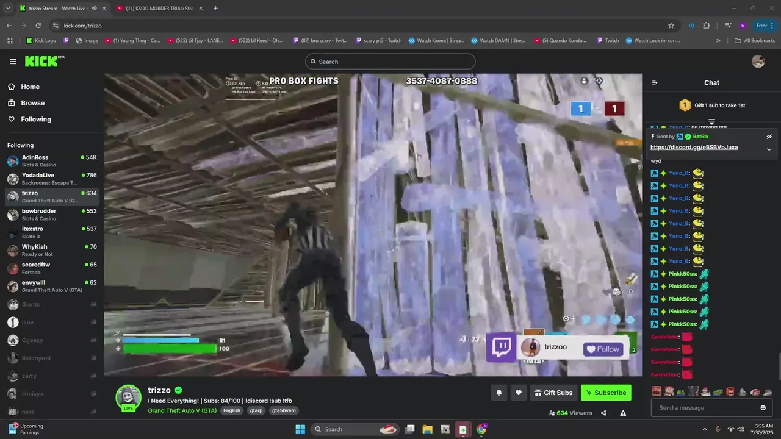Show hidden system tray icons
Image resolution: width=781 pixels, height=439 pixels.
pos(705,429)
